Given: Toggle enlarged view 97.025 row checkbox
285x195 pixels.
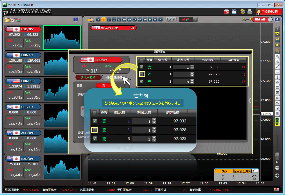Looking at the screenshot, I should pos(95,139).
